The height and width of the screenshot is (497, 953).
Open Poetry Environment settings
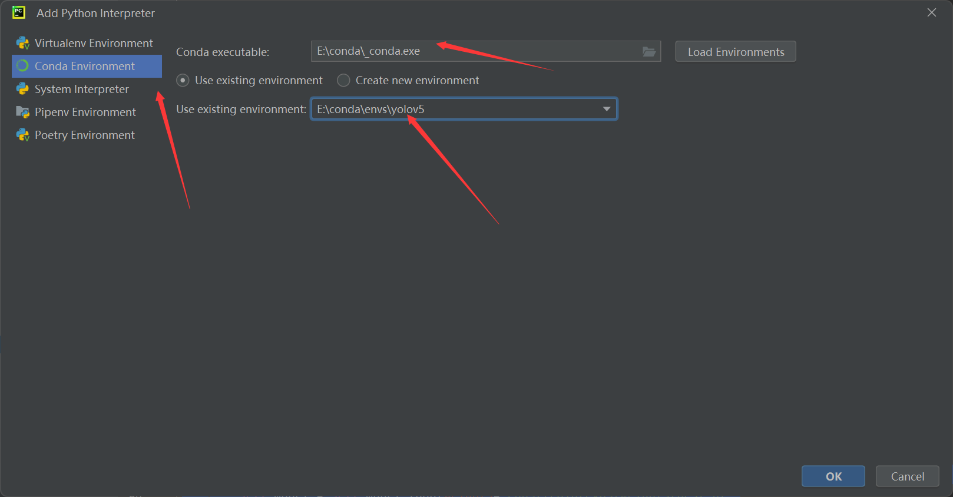coord(87,135)
